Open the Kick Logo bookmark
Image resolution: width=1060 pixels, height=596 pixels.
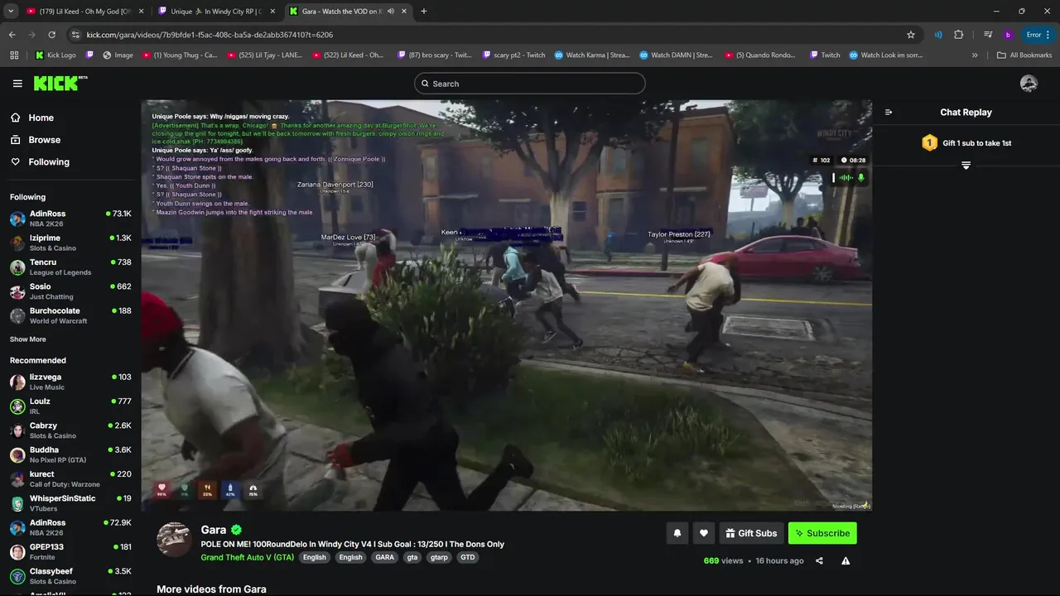[55, 55]
